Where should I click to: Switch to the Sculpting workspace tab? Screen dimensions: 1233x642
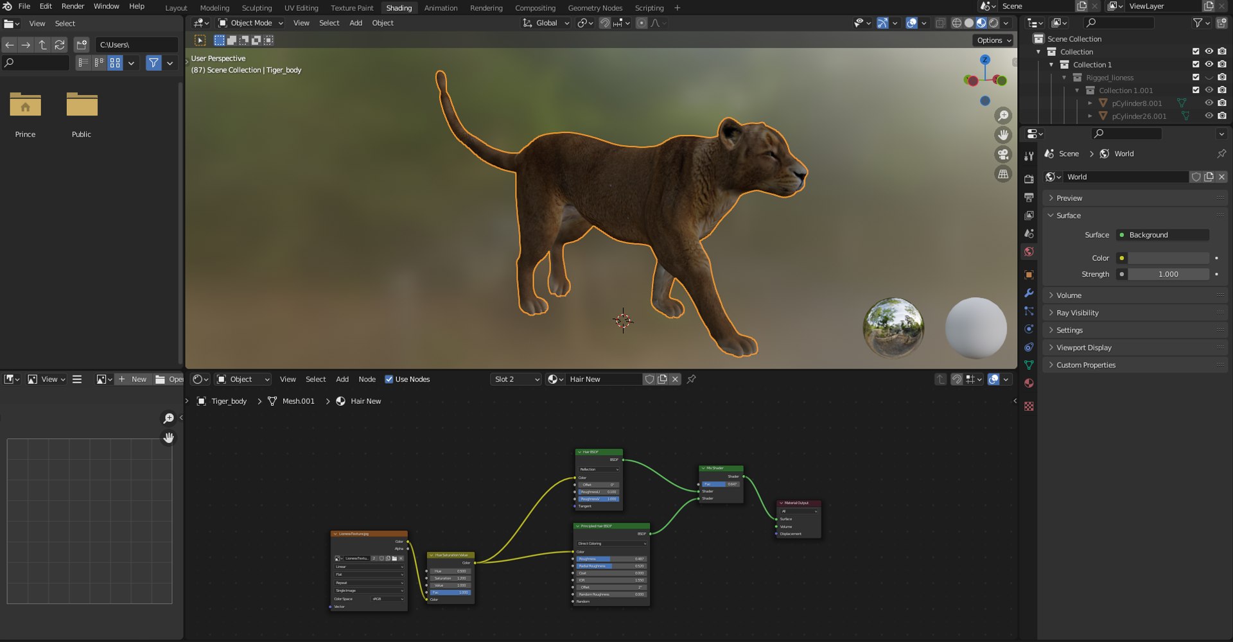[257, 8]
